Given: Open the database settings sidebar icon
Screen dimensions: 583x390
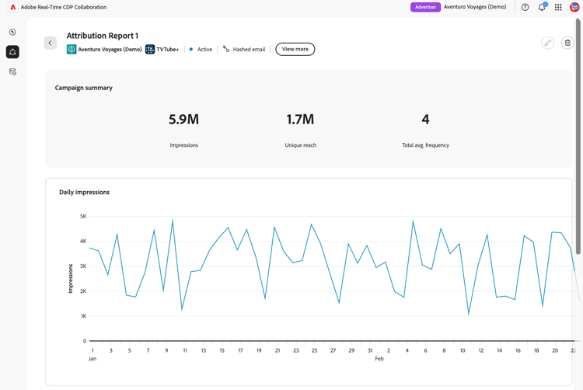Looking at the screenshot, I should coord(12,71).
